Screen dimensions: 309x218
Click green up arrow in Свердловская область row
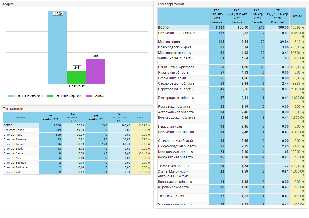[x=303, y=84]
